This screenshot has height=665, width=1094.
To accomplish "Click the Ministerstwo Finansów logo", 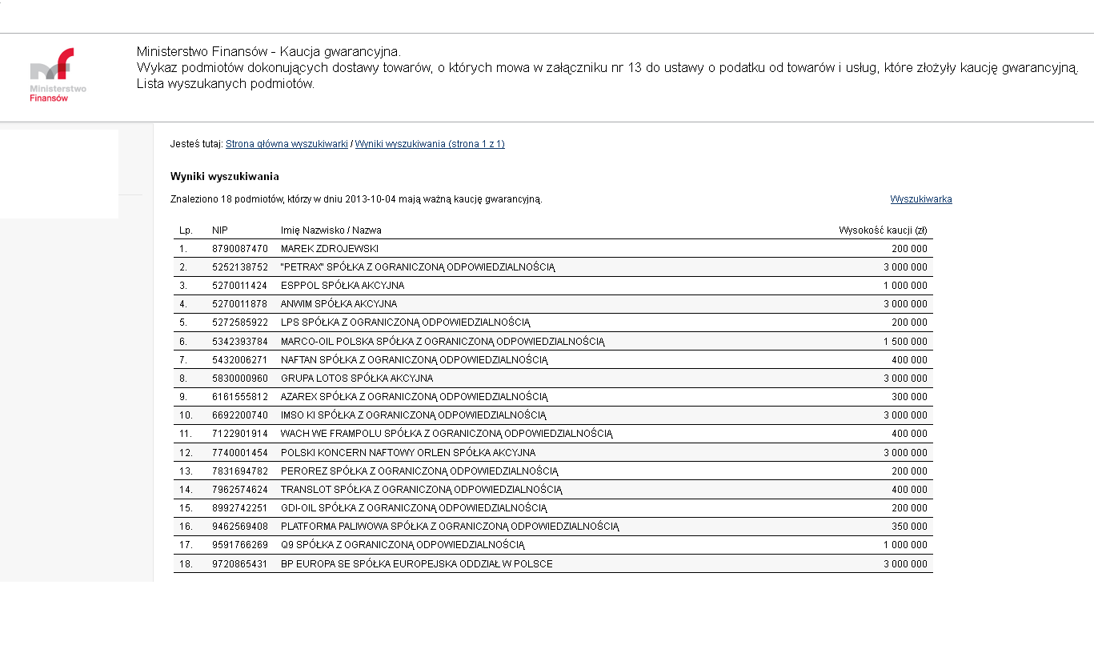I will pos(58,74).
